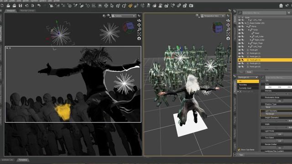Collapse the Pelvis tree node
The width and height of the screenshot is (292, 164).
pyautogui.click(x=247, y=26)
